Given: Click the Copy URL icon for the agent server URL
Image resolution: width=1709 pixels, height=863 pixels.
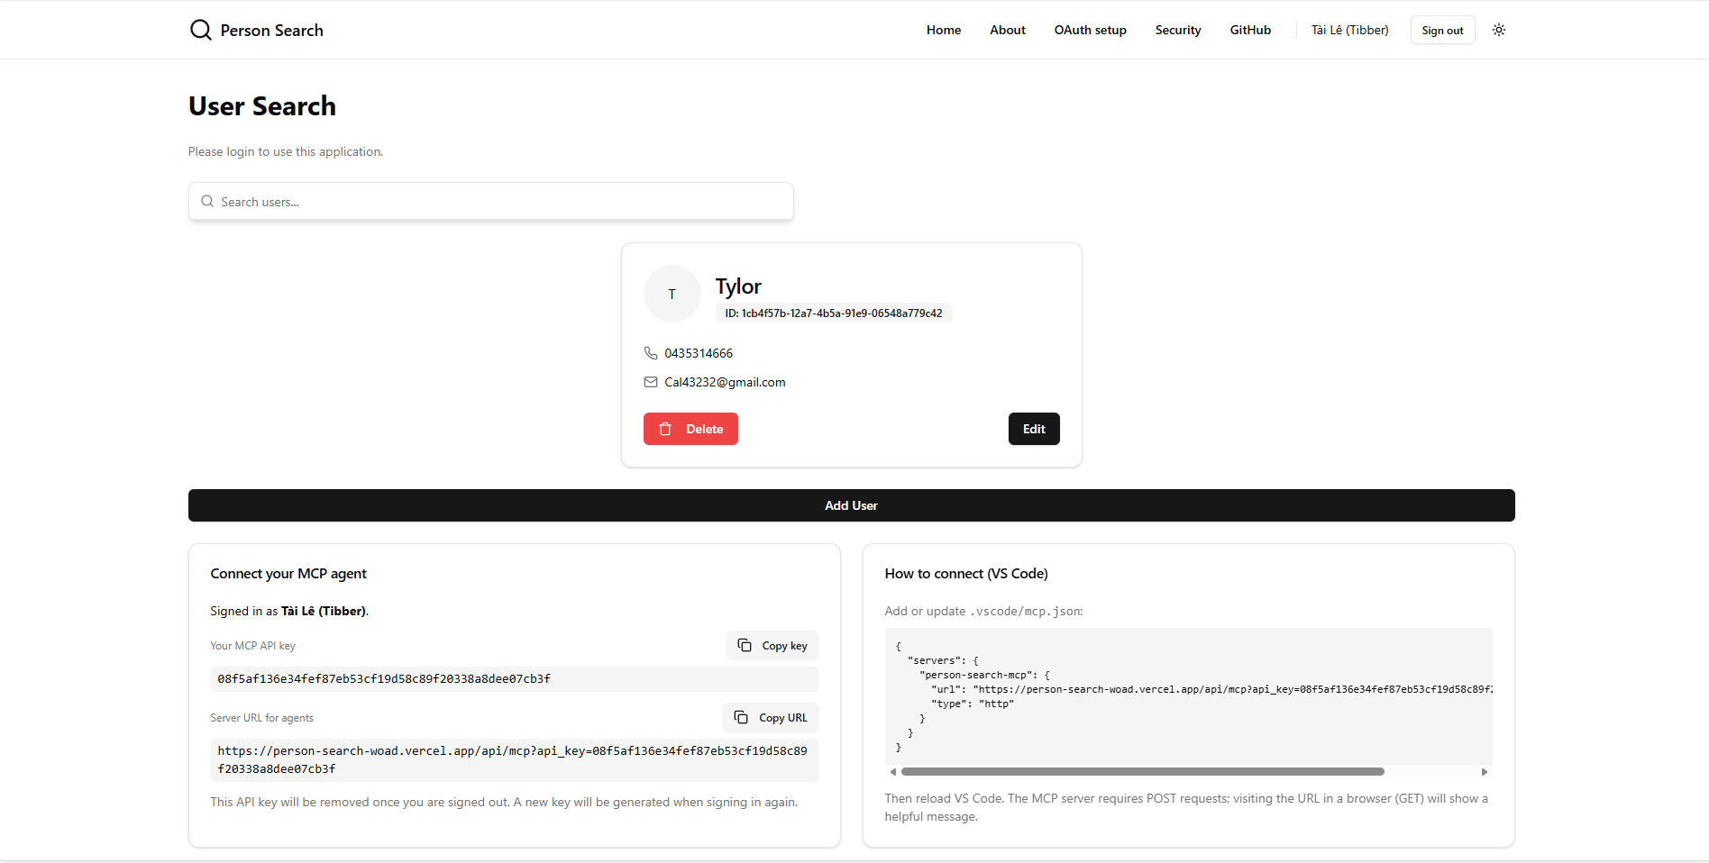Looking at the screenshot, I should coord(742,717).
